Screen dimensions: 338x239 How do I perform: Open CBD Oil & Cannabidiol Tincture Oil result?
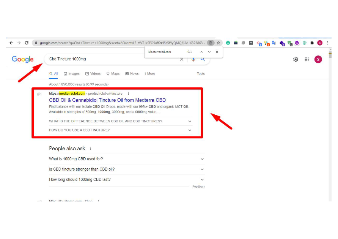pos(107,100)
